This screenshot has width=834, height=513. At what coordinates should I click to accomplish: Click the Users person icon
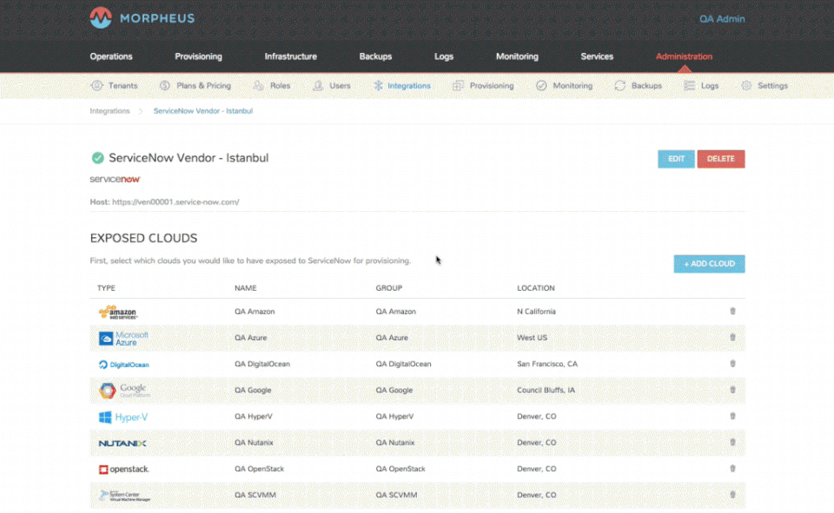pos(318,85)
